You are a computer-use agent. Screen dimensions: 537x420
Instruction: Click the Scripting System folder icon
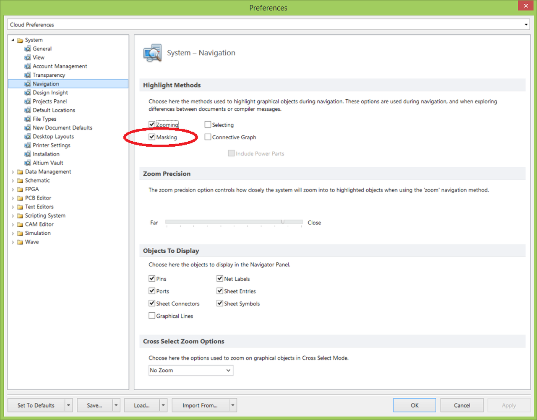(20, 216)
